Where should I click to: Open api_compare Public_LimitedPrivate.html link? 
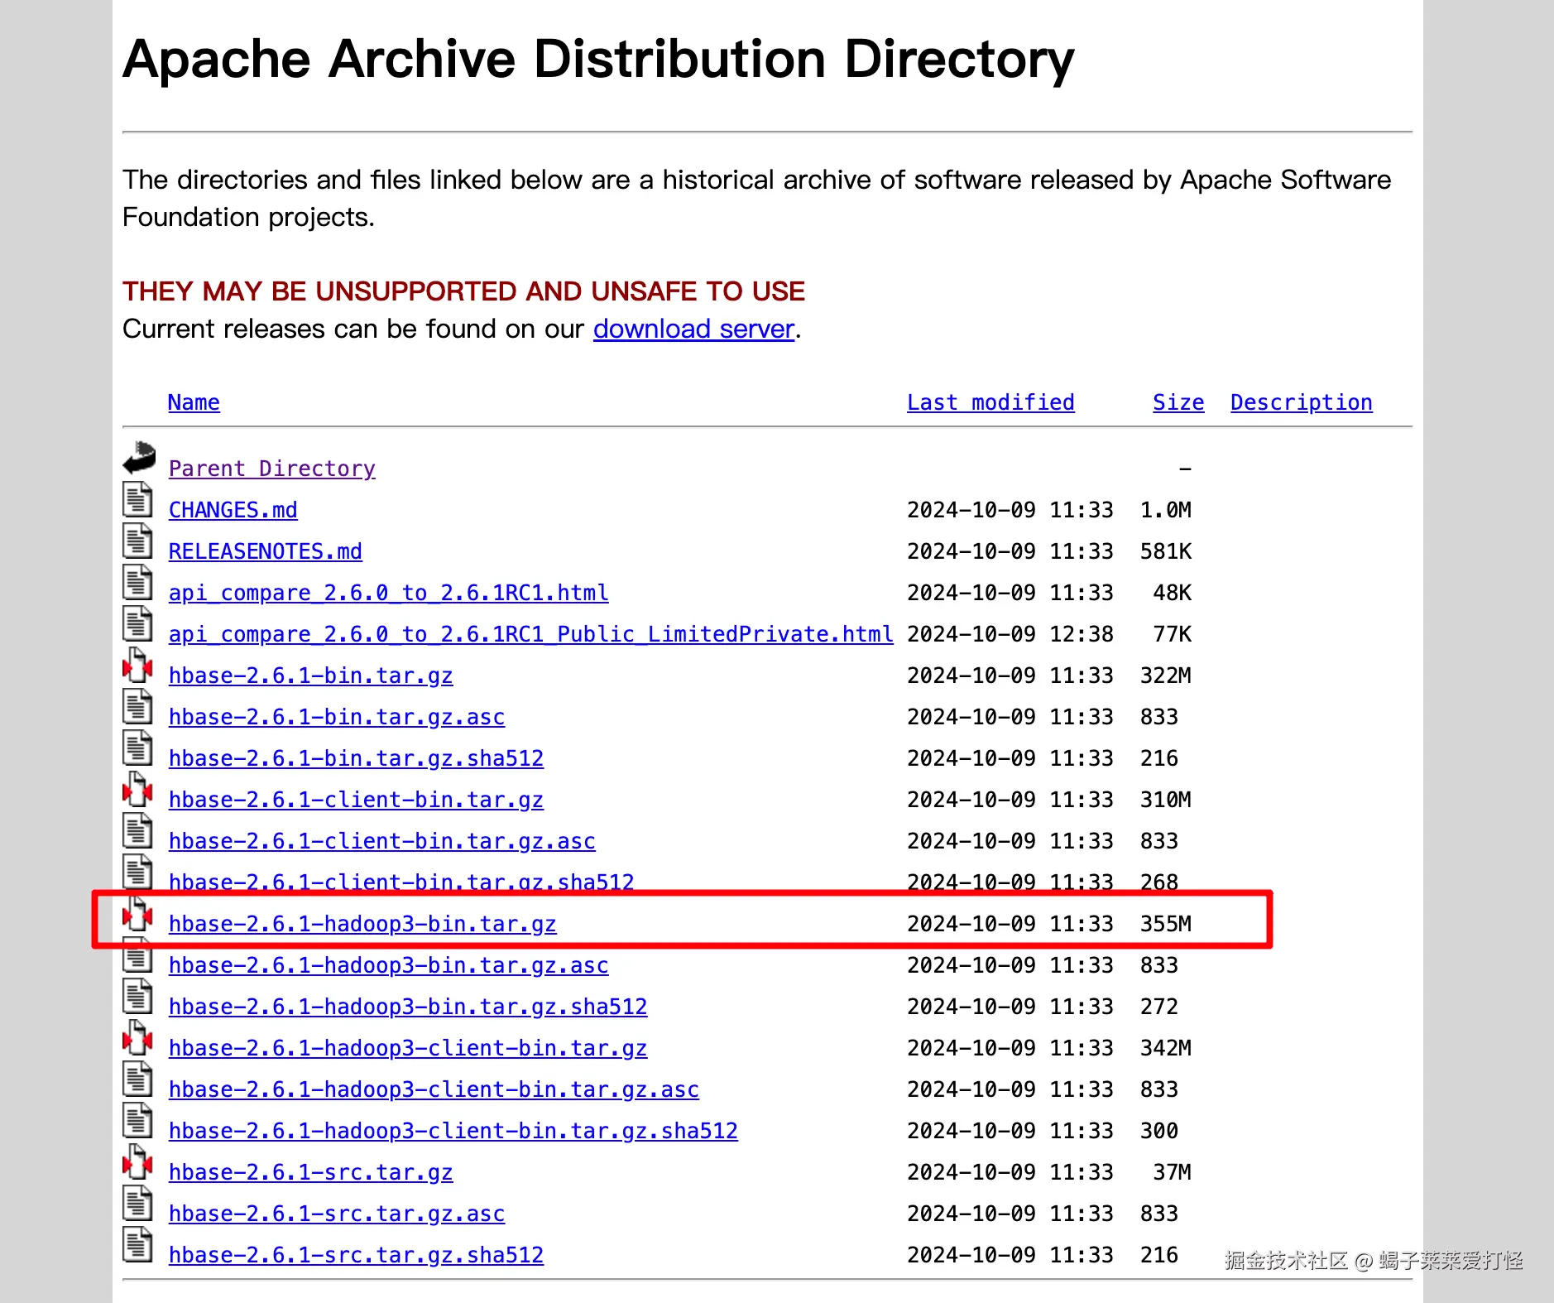[x=530, y=634]
